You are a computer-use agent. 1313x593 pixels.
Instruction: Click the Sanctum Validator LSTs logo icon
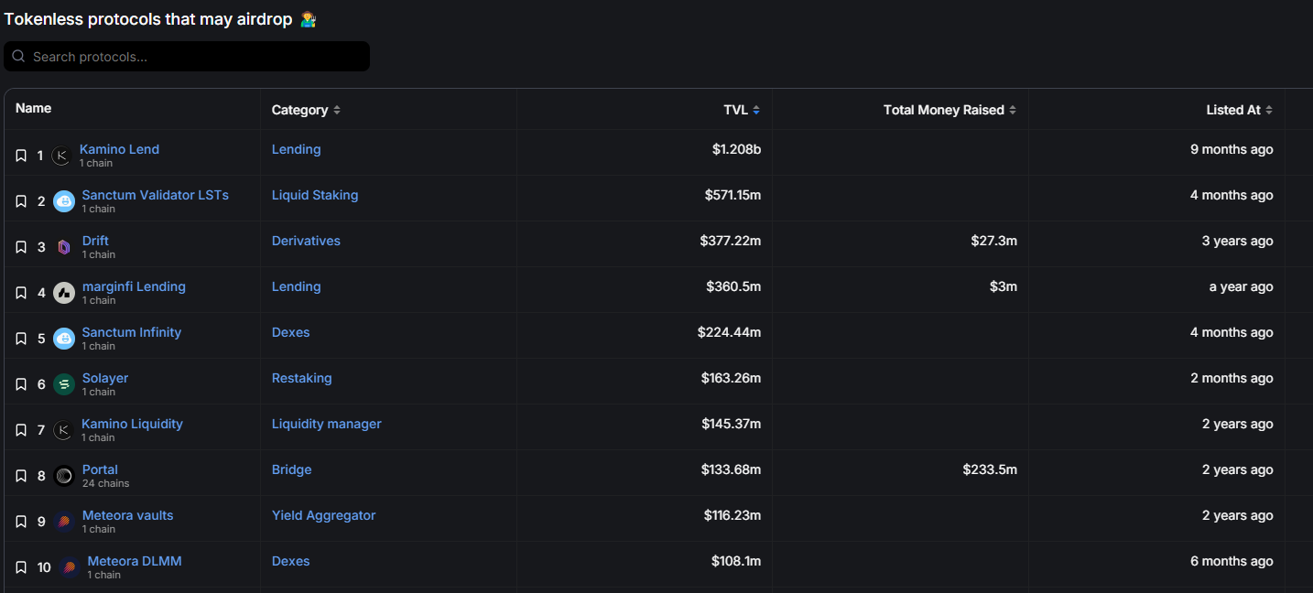point(64,201)
